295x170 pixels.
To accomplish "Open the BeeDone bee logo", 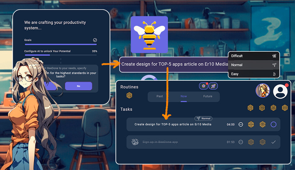I will pos(149,35).
